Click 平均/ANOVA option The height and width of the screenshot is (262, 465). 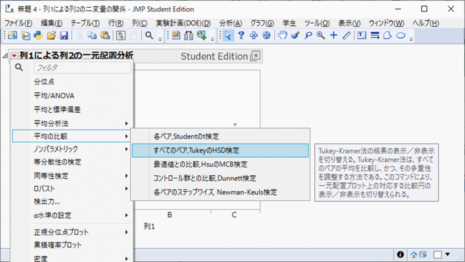tap(54, 96)
